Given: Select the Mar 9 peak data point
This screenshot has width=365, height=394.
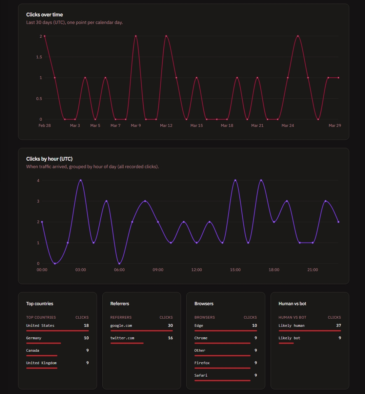Looking at the screenshot, I should point(136,36).
